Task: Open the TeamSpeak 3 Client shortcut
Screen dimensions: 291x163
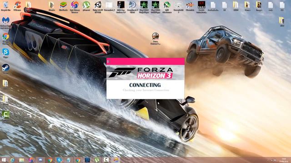Action: 132,7
